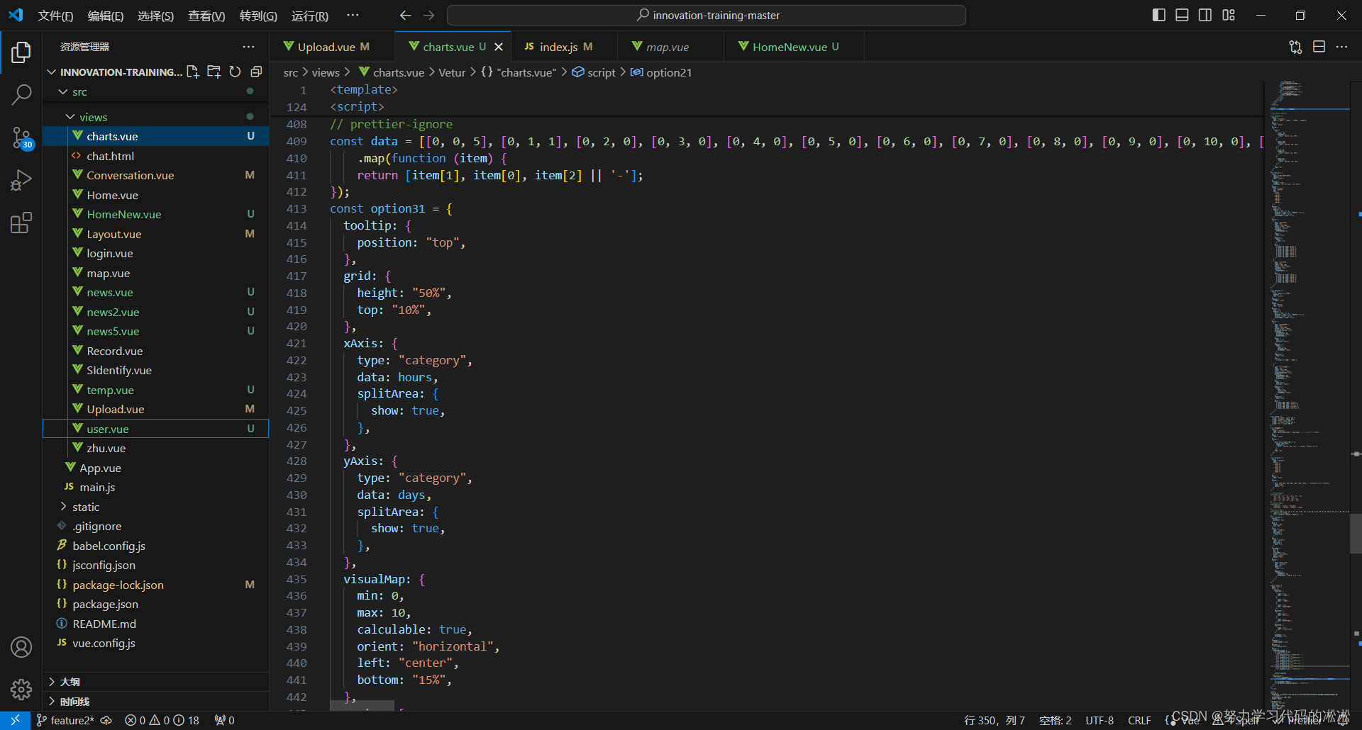Open the Extensions view
The width and height of the screenshot is (1362, 730).
tap(21, 223)
